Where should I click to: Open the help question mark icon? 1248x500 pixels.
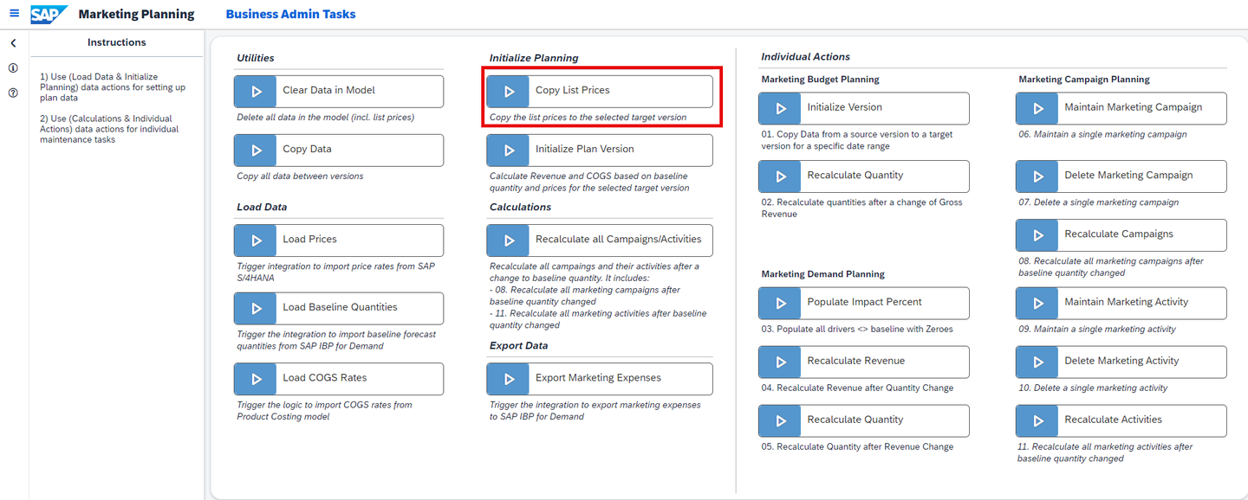pos(14,93)
